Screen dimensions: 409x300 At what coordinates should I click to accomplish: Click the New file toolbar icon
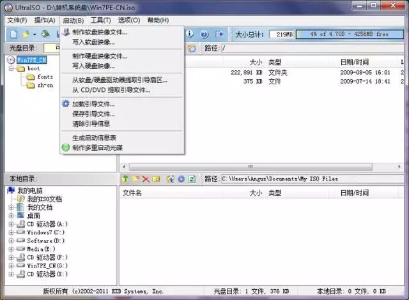13,34
